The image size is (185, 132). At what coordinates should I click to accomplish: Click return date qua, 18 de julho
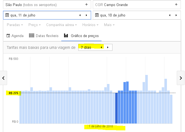(113, 15)
